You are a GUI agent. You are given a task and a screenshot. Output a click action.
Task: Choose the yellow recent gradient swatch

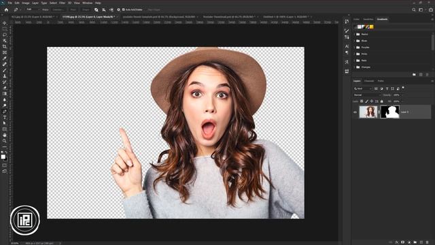coord(371,27)
